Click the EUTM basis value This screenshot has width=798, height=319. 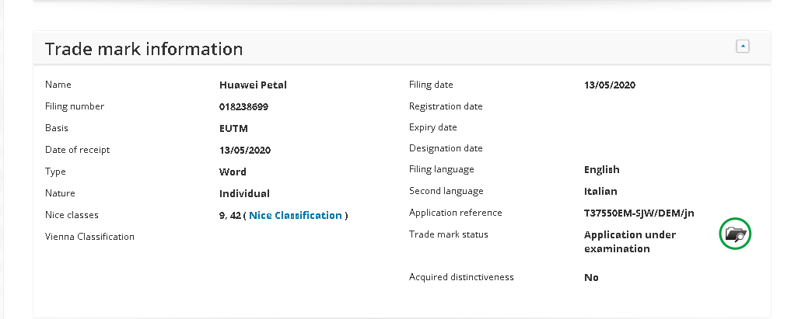(233, 128)
